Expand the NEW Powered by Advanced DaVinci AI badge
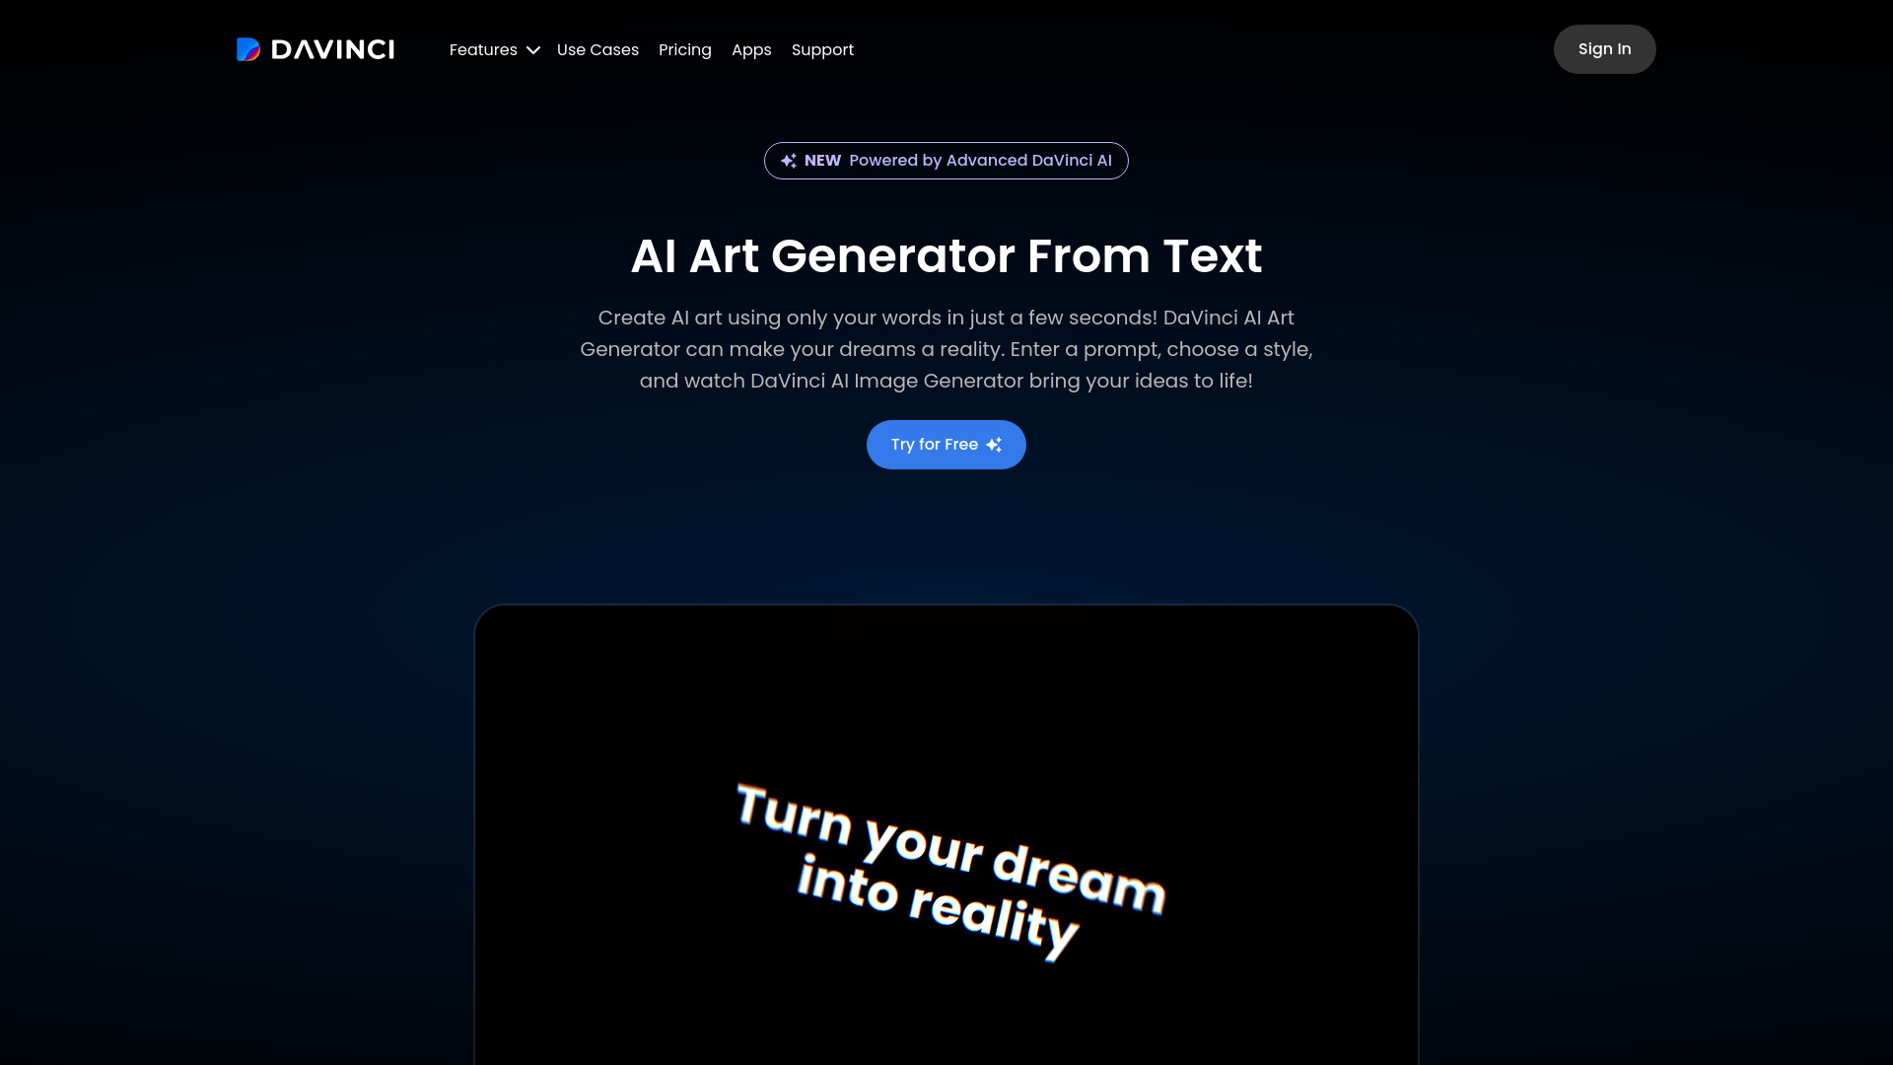This screenshot has width=1893, height=1065. pyautogui.click(x=946, y=160)
